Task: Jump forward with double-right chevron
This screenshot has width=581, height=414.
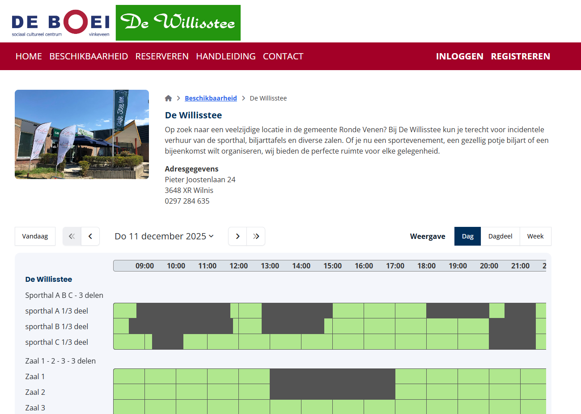Action: point(256,236)
